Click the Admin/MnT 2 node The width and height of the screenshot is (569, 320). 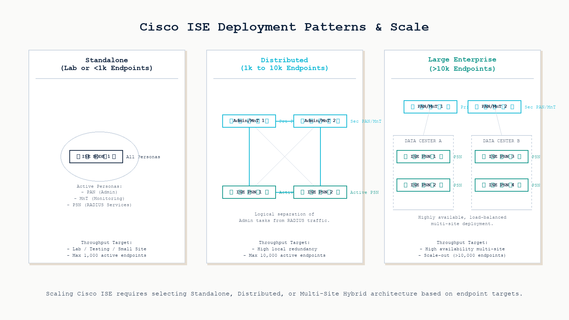click(x=320, y=121)
